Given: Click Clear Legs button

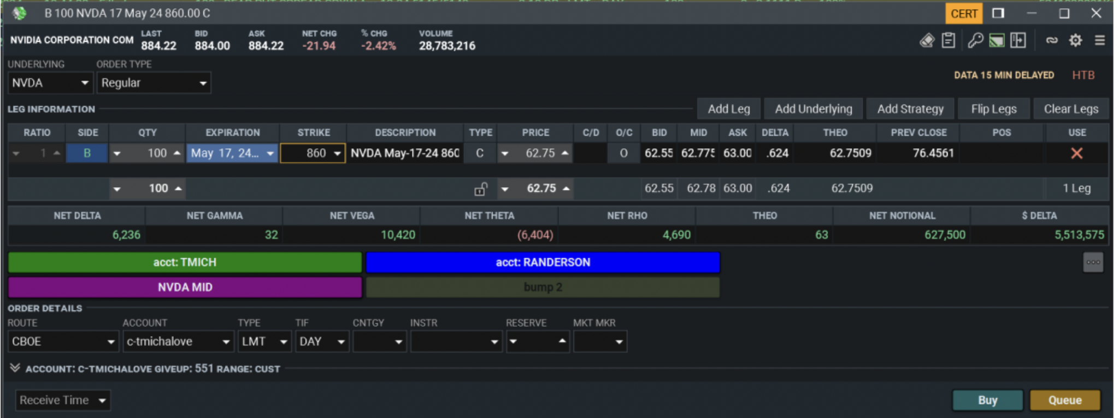Looking at the screenshot, I should click(x=1071, y=109).
